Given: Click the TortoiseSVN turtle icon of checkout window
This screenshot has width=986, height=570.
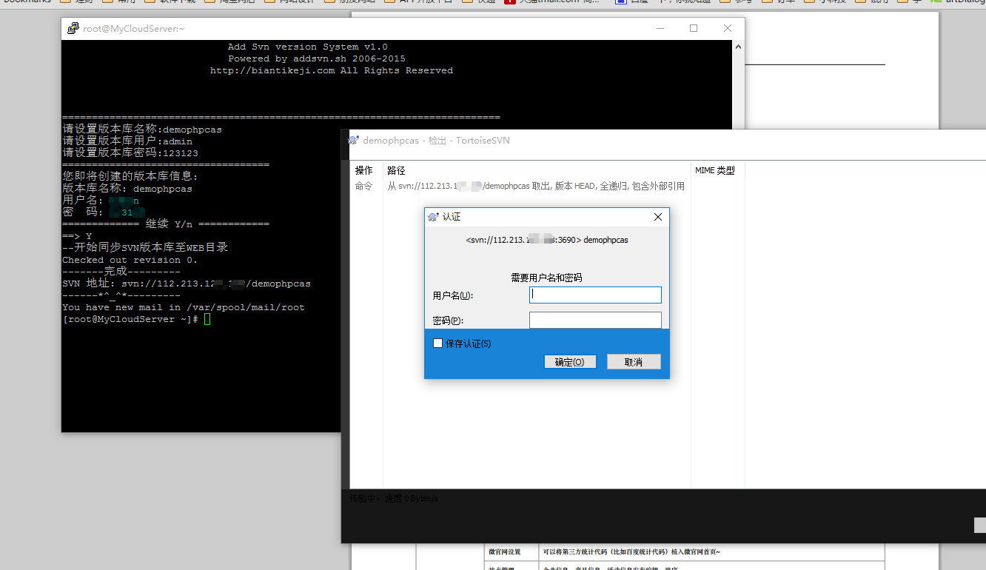Looking at the screenshot, I should coord(354,141).
